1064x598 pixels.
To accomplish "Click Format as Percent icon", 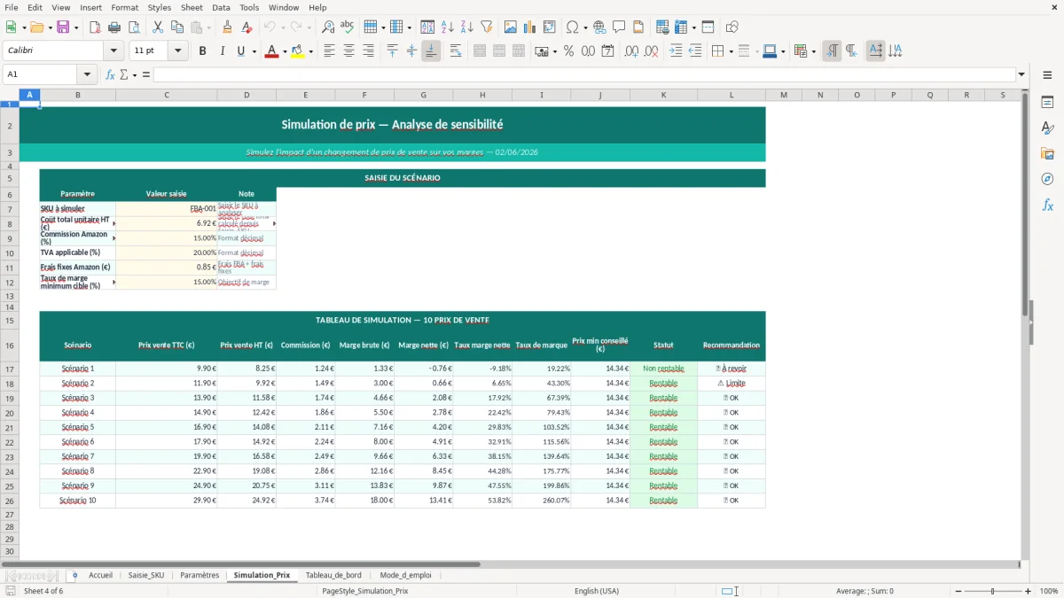I will point(568,51).
